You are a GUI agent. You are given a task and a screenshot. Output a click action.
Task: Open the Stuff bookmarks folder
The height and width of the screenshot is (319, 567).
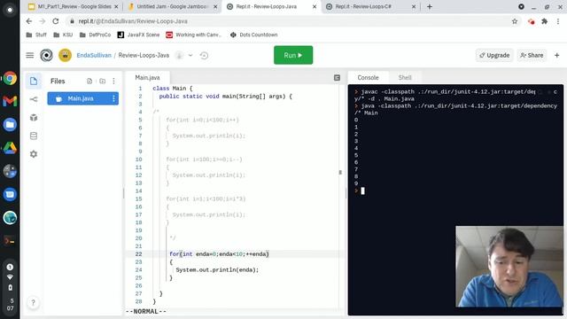pyautogui.click(x=36, y=35)
